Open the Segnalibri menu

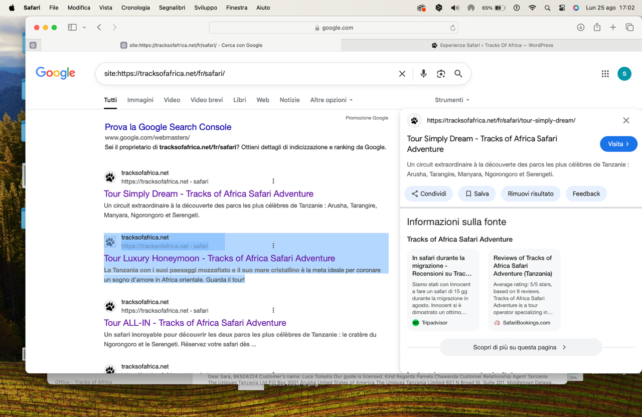coord(172,8)
